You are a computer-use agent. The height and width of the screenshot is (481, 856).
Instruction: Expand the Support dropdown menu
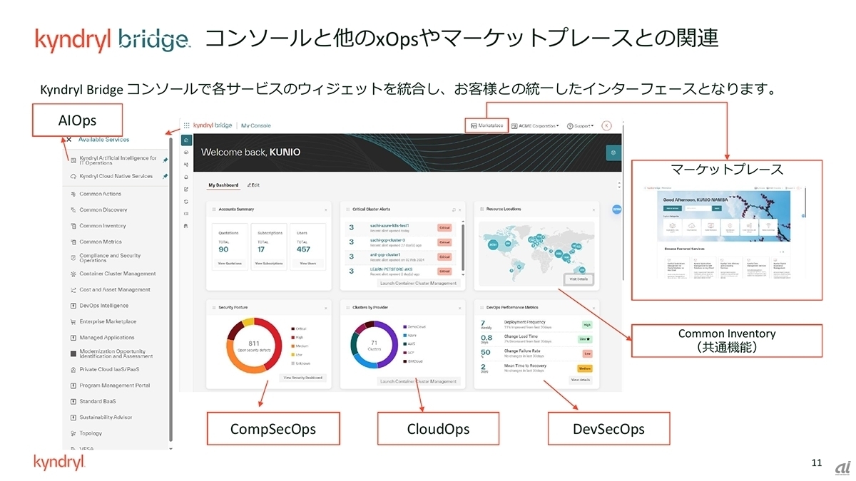click(x=580, y=125)
